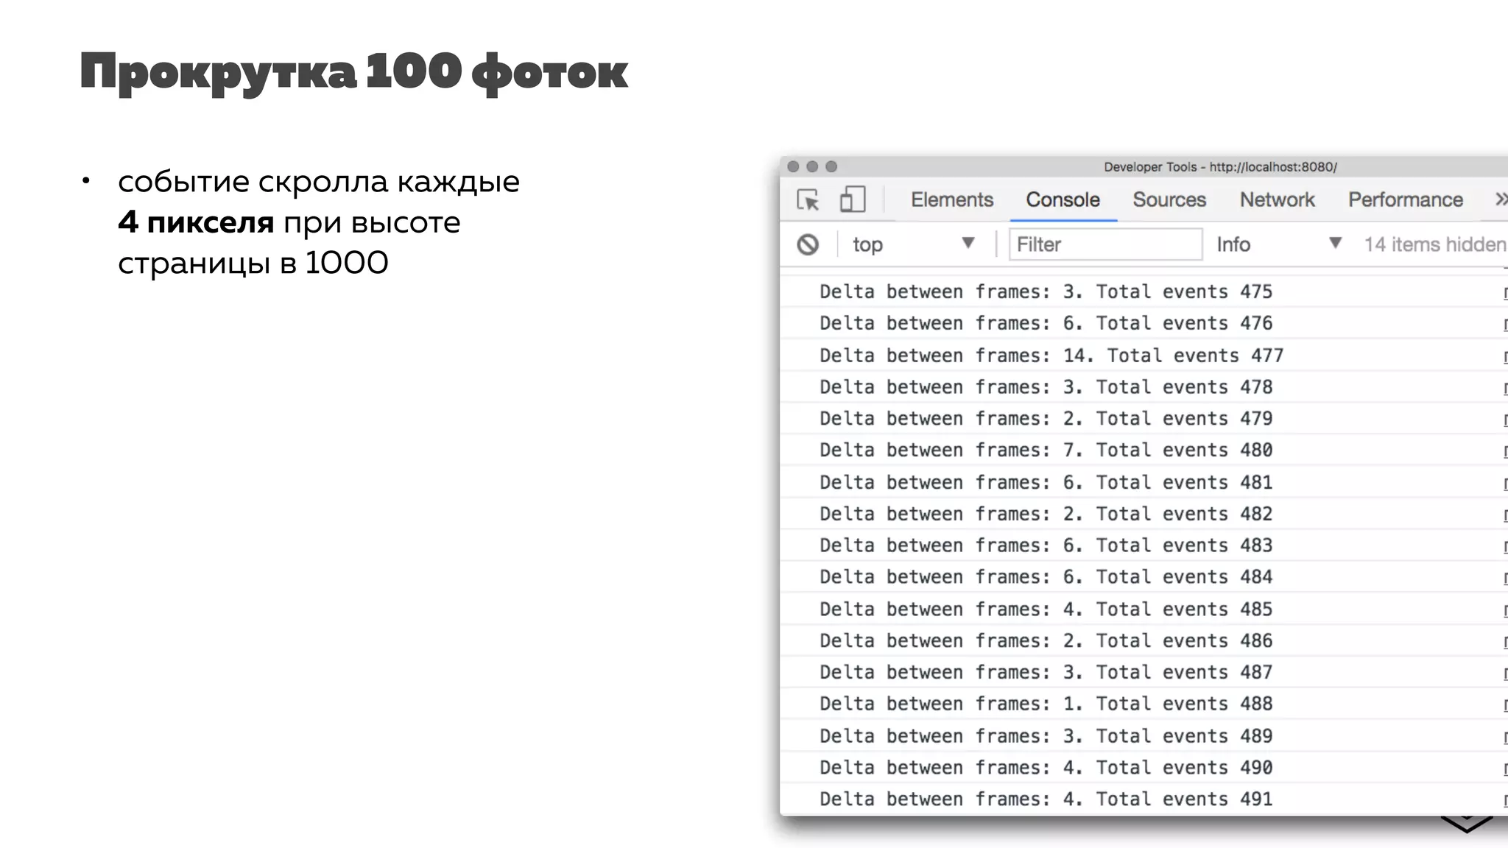Open the Elements tab
Image resolution: width=1508 pixels, height=848 pixels.
pyautogui.click(x=952, y=199)
